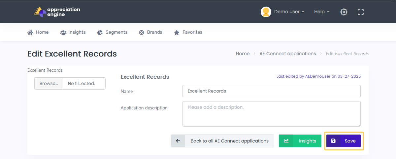Click the Brands target icon
The width and height of the screenshot is (396, 159).
click(142, 32)
